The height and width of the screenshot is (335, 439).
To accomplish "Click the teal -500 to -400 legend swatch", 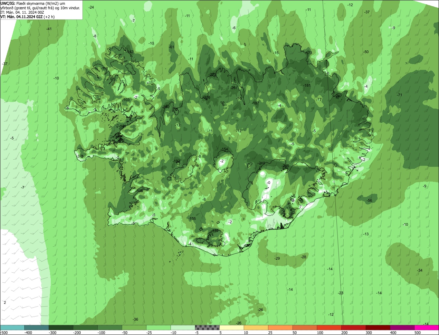I will [x=12, y=327].
